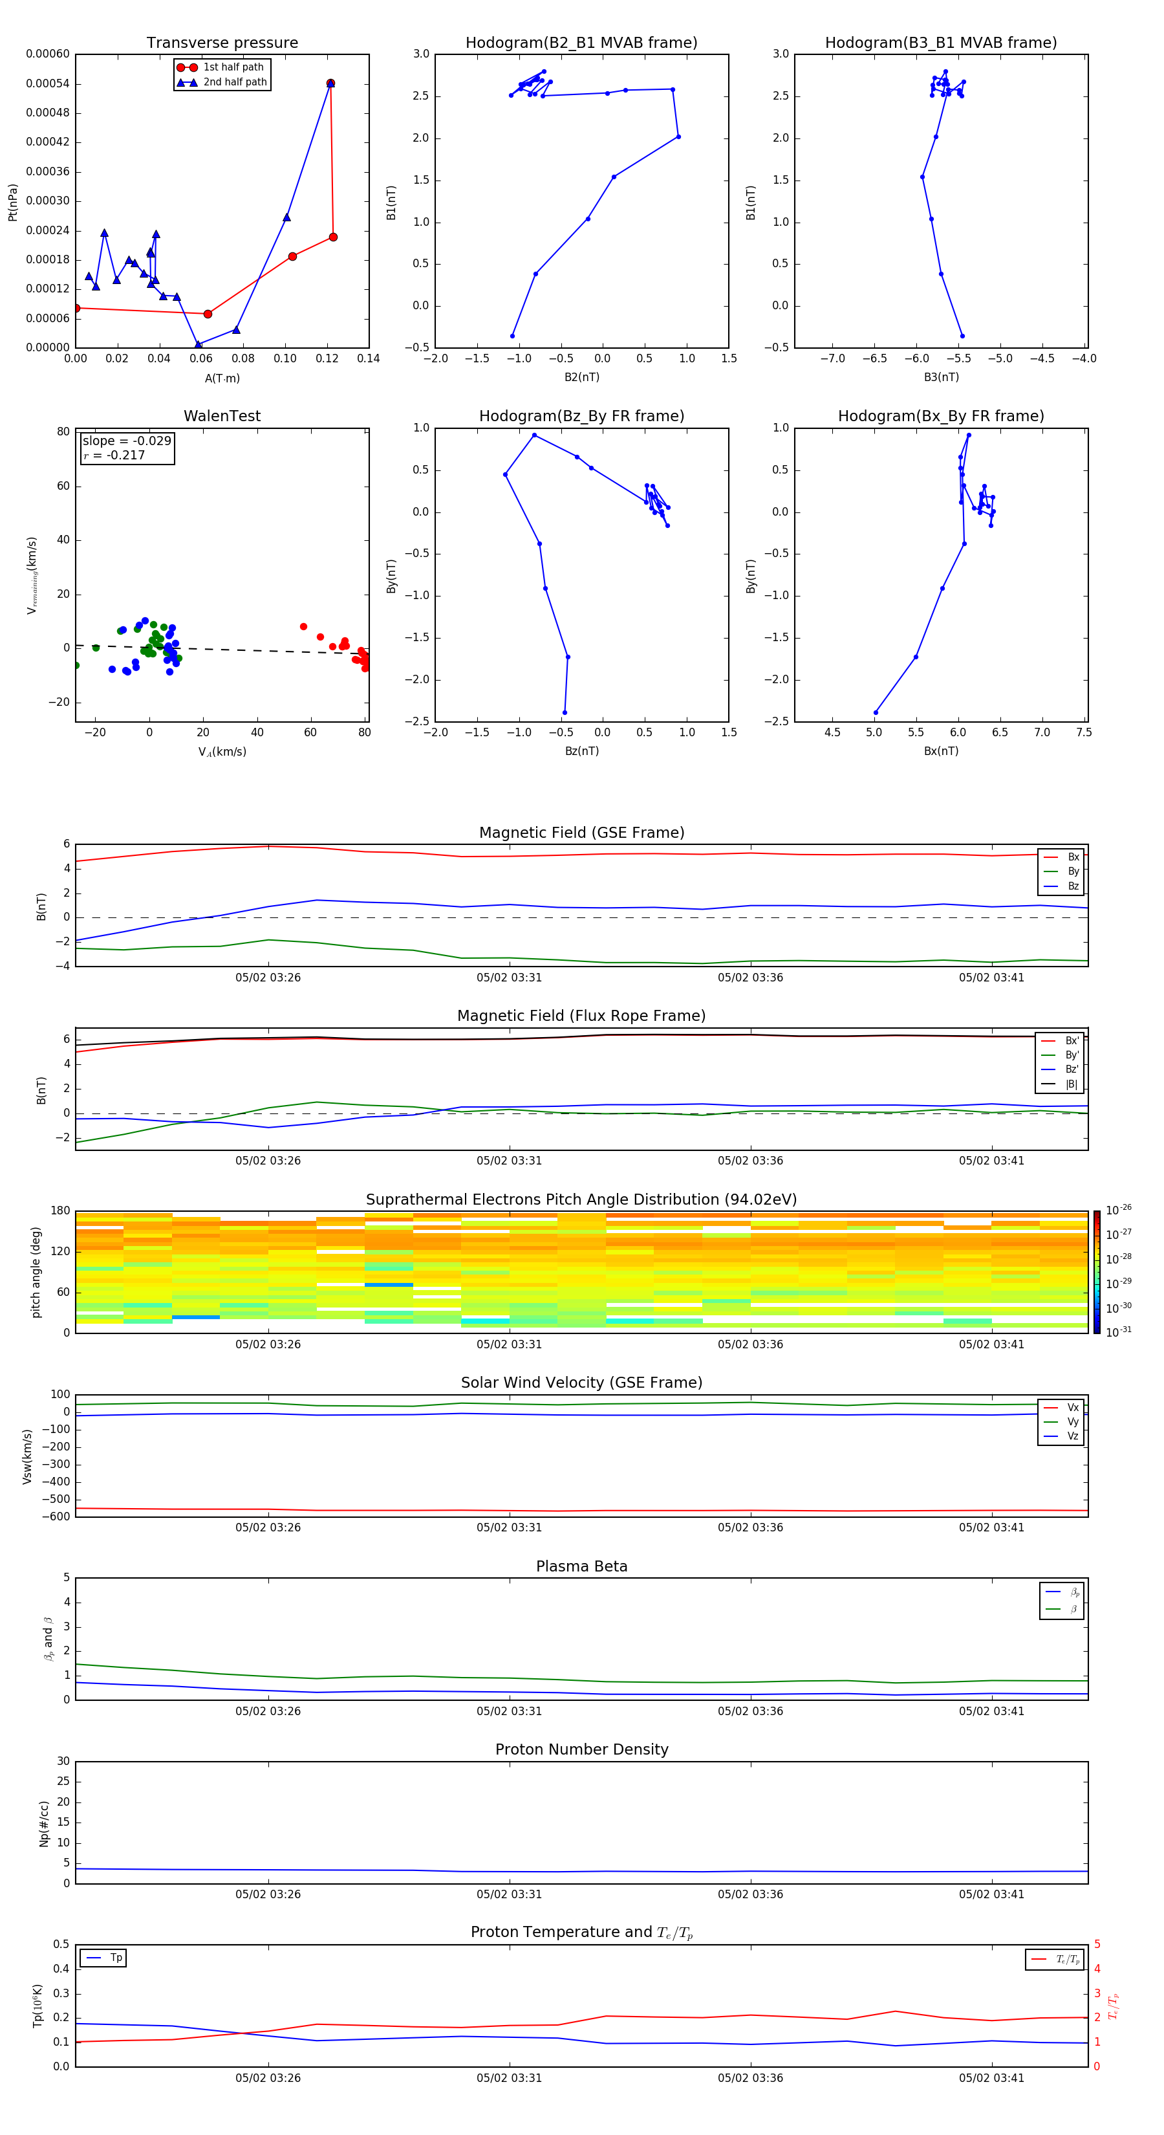This screenshot has width=1164, height=2135.
Task: Click the '-600' tick on Vsw axis
Action: pyautogui.click(x=55, y=1516)
